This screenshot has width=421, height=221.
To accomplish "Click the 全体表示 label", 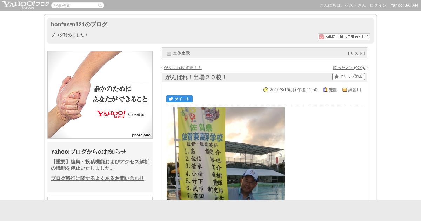I will tap(181, 53).
